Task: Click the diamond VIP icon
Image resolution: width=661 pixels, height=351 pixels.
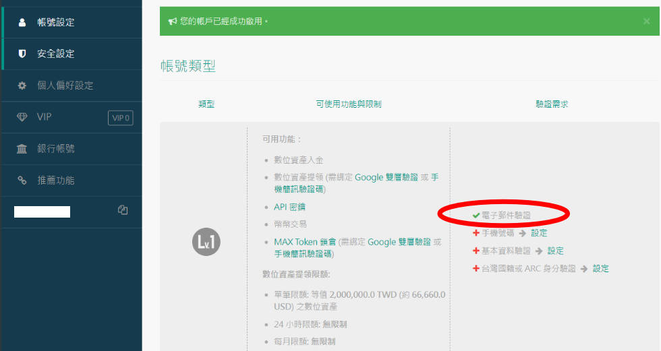Action: click(22, 117)
